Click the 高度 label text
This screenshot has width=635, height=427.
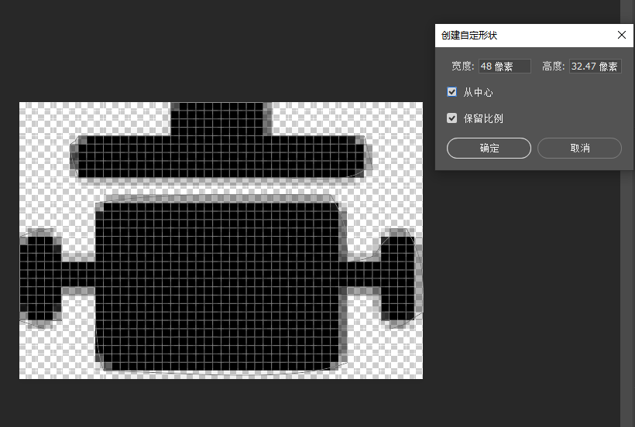pyautogui.click(x=553, y=66)
